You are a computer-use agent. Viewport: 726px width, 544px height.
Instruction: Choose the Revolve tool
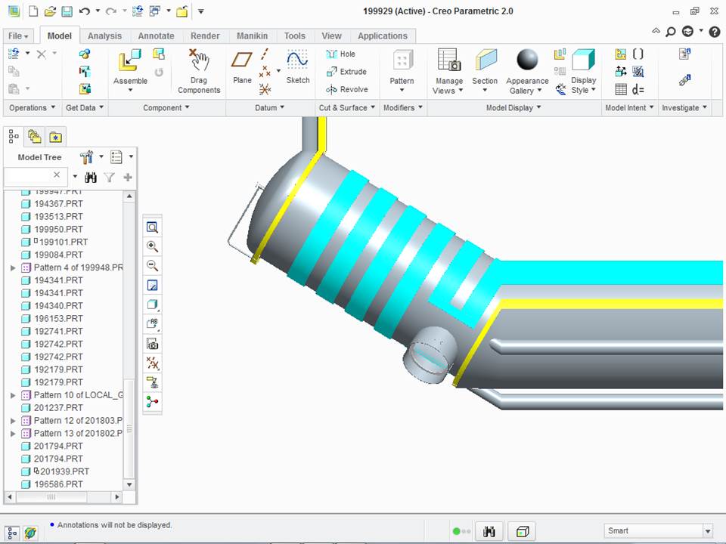(347, 89)
